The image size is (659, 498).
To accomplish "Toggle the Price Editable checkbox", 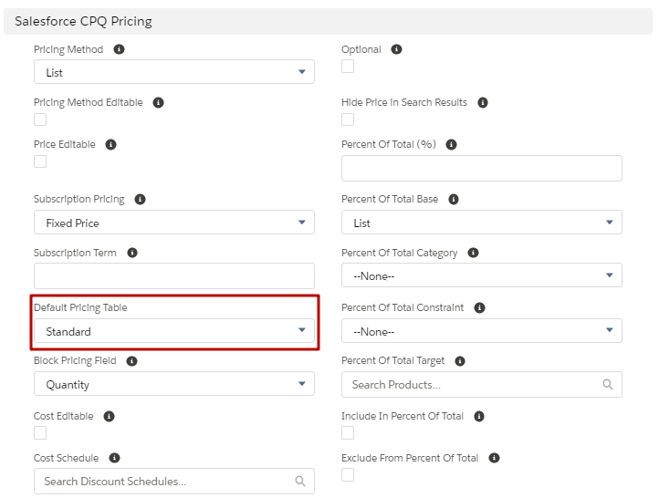I will point(40,161).
